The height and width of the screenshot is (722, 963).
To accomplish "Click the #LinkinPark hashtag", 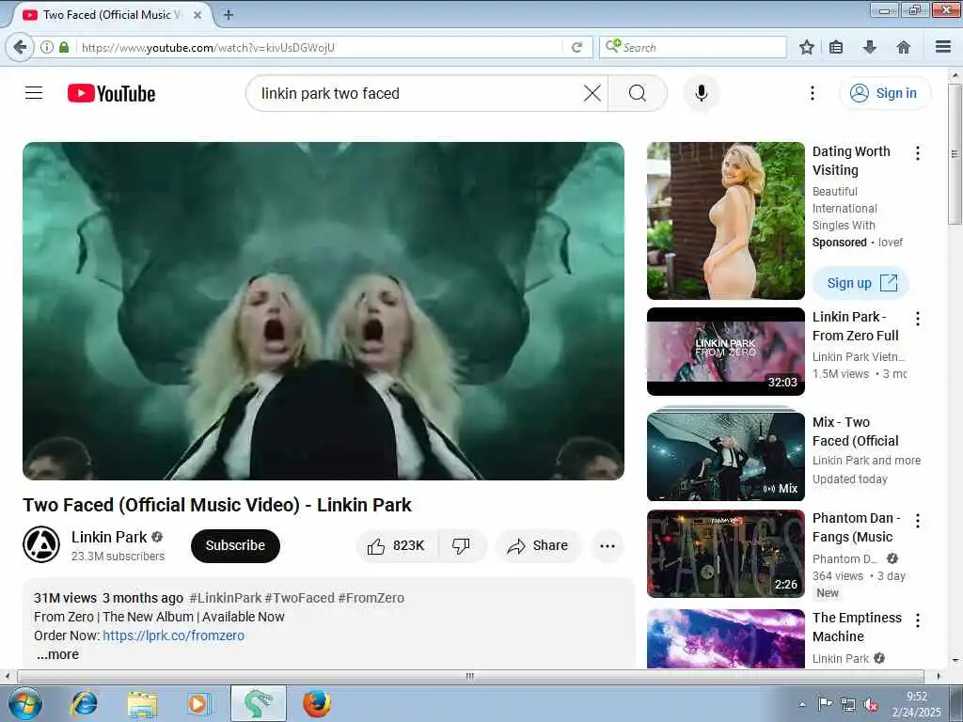I will (226, 598).
